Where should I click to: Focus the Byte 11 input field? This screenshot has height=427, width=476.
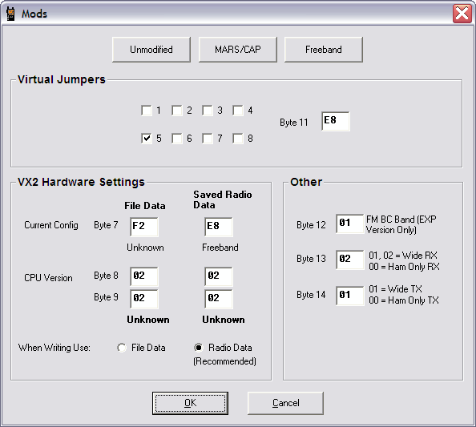pos(336,121)
